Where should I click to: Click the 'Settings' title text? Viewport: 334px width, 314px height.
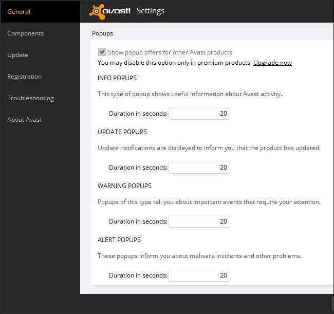tap(150, 11)
